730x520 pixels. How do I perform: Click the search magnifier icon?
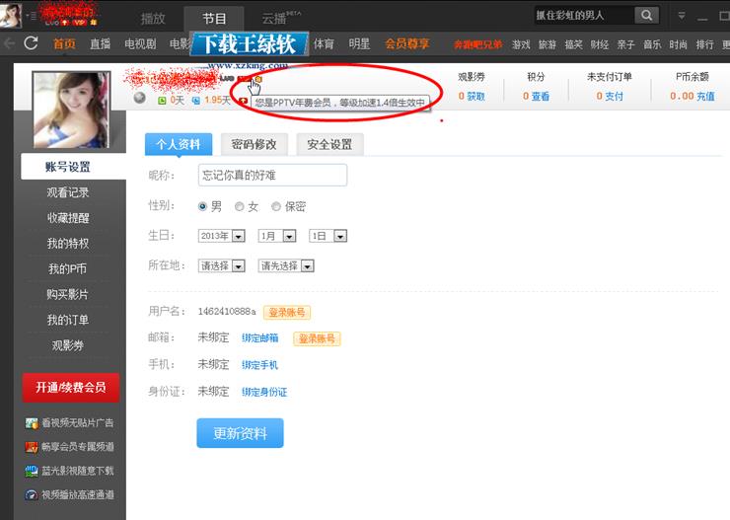(647, 16)
